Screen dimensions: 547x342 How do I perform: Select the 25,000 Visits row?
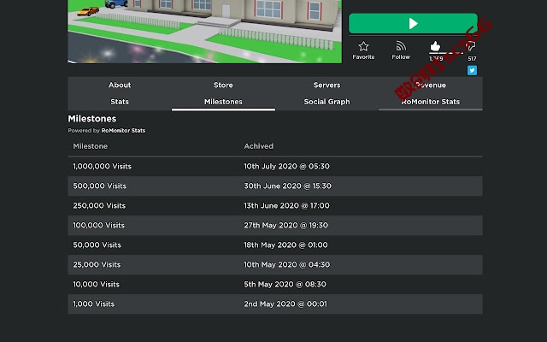click(275, 264)
